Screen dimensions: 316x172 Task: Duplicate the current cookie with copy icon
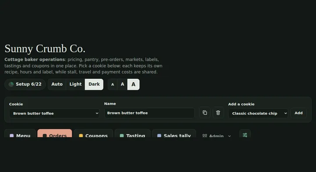click(x=205, y=113)
